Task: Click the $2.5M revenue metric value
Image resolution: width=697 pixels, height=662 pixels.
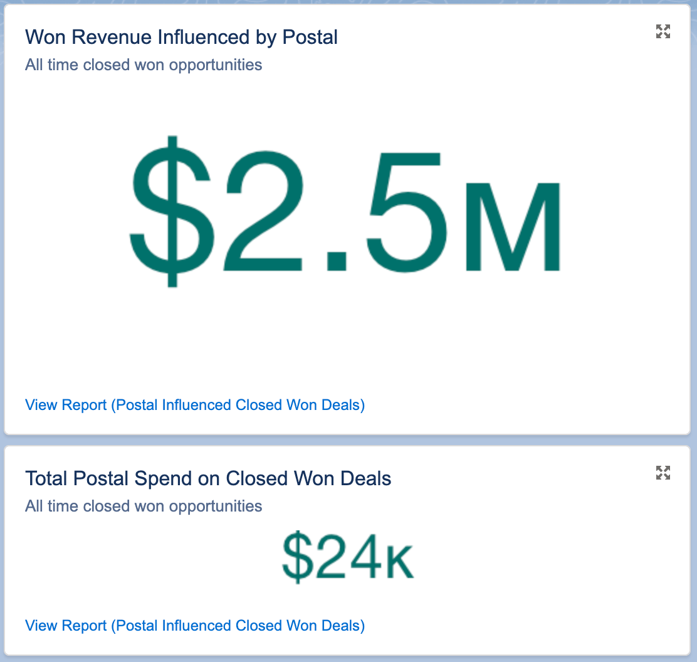Action: click(345, 212)
